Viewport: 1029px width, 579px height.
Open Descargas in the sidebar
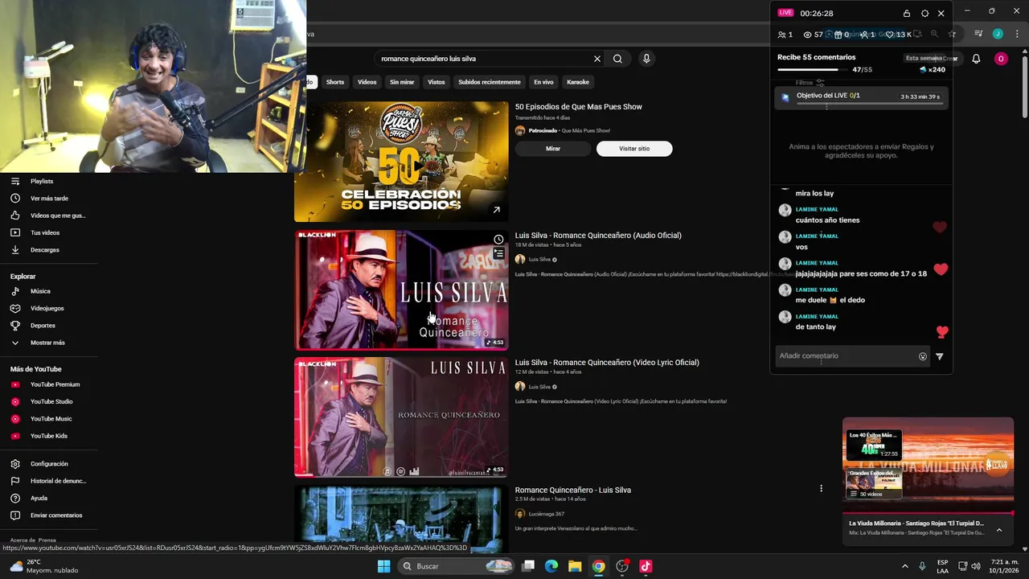44,250
